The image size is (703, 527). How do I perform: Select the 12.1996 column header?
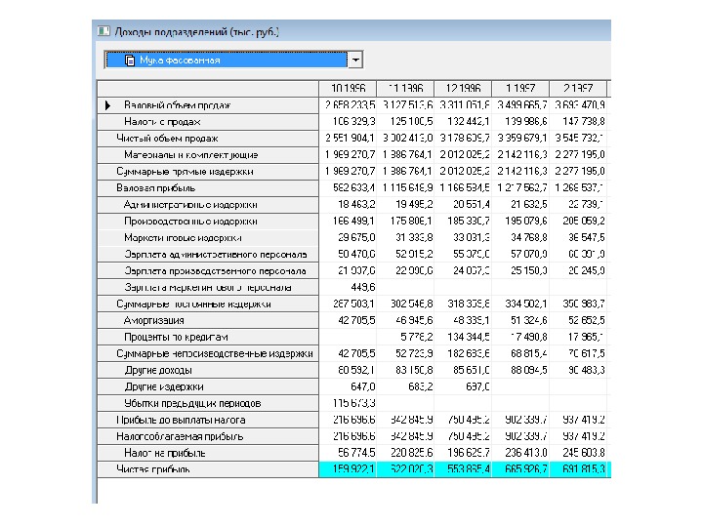[463, 89]
